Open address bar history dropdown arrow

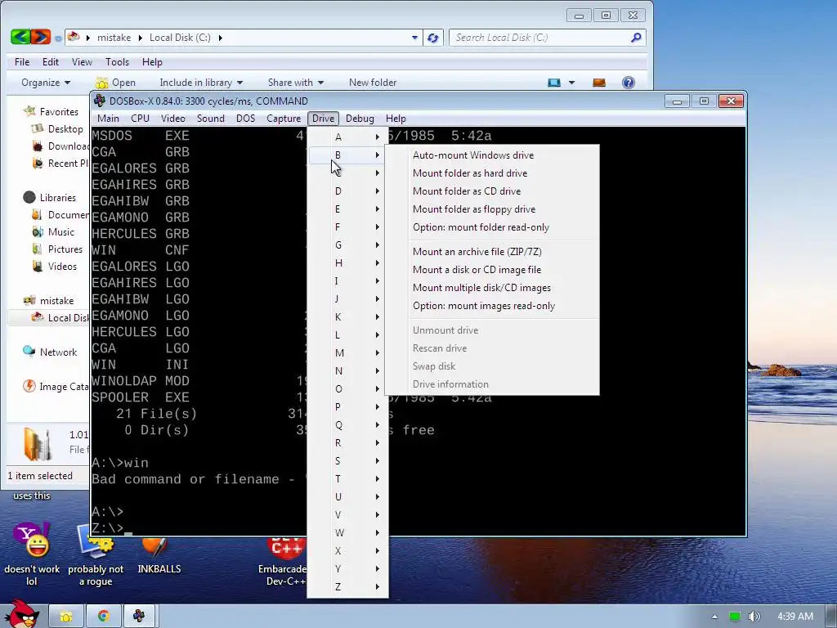pyautogui.click(x=414, y=38)
